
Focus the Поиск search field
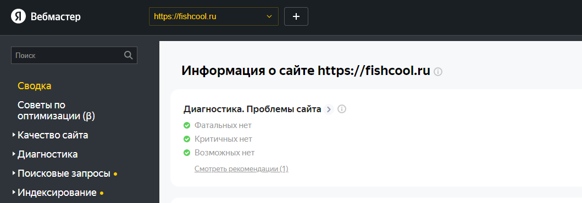point(74,55)
